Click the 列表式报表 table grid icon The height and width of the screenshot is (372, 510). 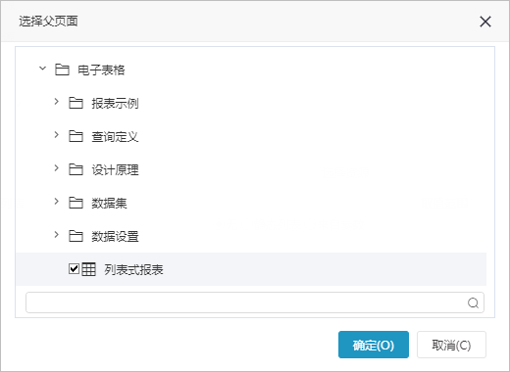click(x=88, y=269)
